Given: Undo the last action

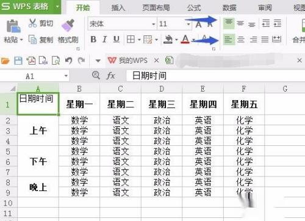Looking at the screenshot, I should click(x=69, y=60).
